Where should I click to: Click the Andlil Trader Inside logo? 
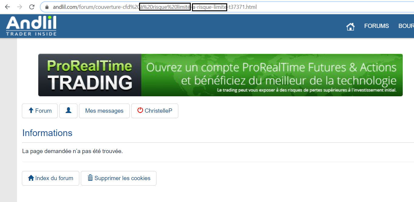[31, 26]
